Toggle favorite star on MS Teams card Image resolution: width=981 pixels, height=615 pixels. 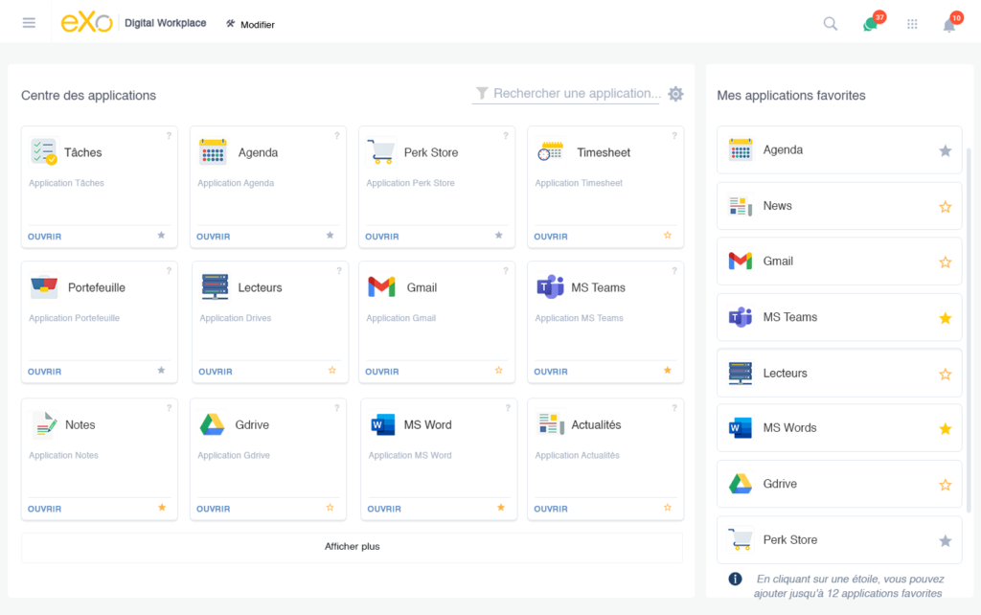point(668,371)
